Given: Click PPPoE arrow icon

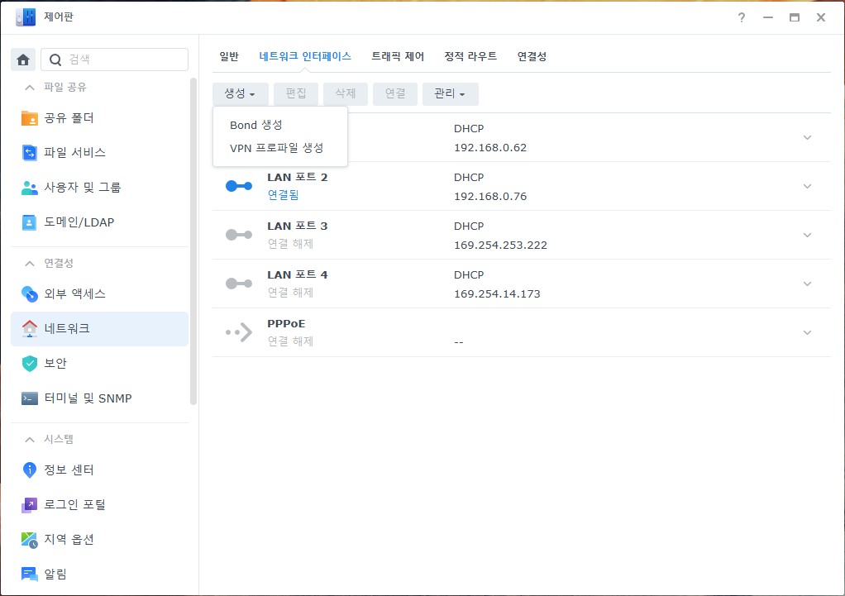Looking at the screenshot, I should [x=239, y=332].
